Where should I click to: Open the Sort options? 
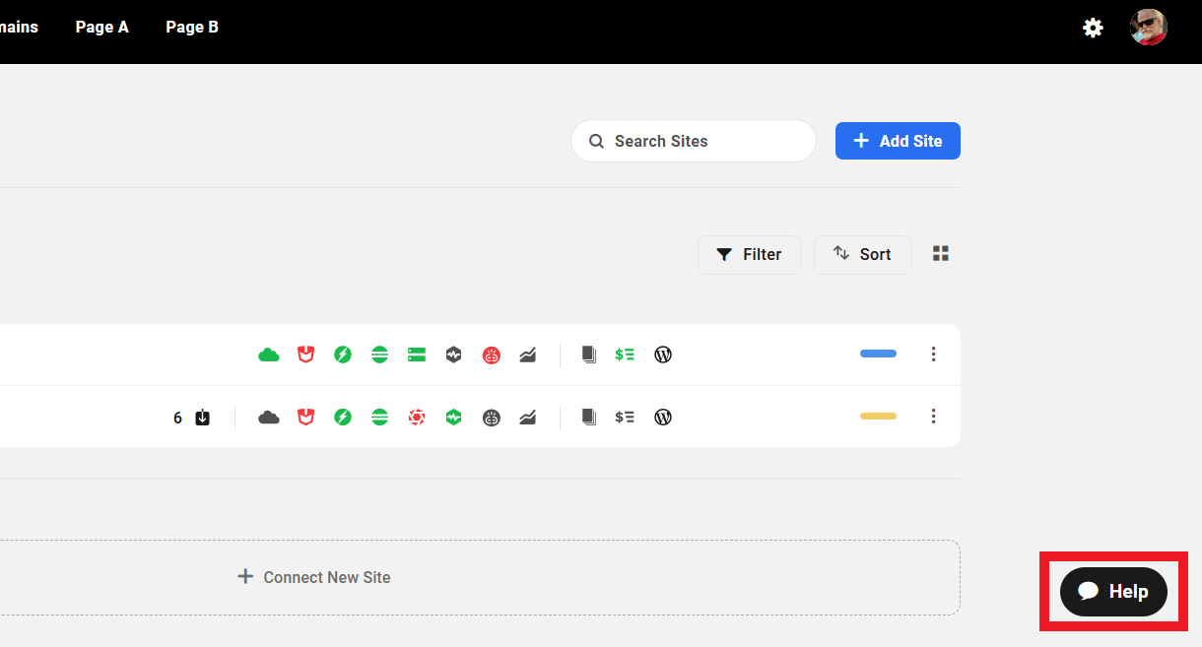[862, 255]
